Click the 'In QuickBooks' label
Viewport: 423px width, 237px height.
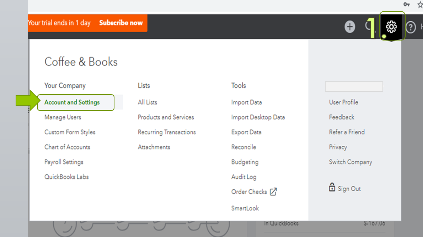[x=281, y=223]
